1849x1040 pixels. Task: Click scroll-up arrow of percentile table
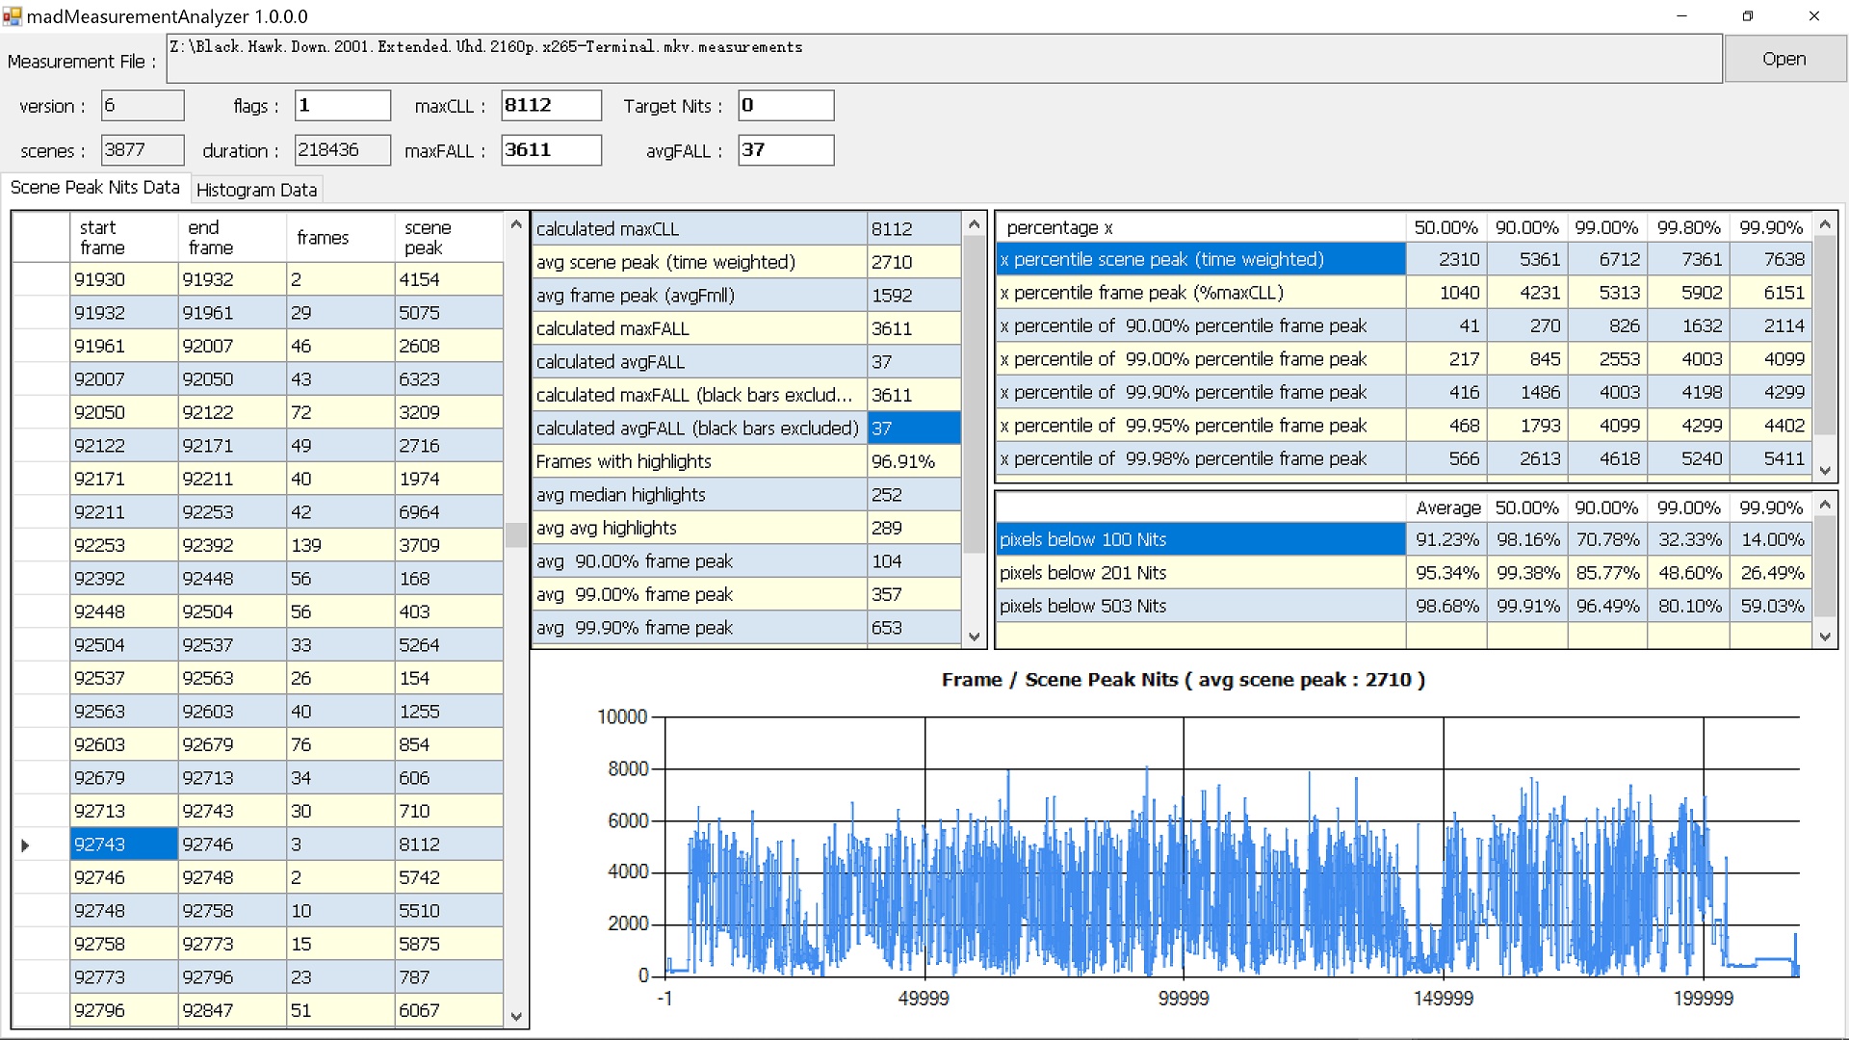(1825, 224)
